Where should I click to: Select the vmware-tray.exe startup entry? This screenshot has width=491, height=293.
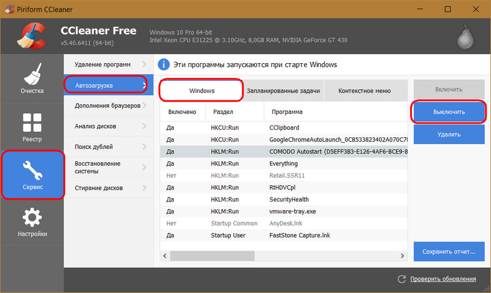pyautogui.click(x=284, y=211)
